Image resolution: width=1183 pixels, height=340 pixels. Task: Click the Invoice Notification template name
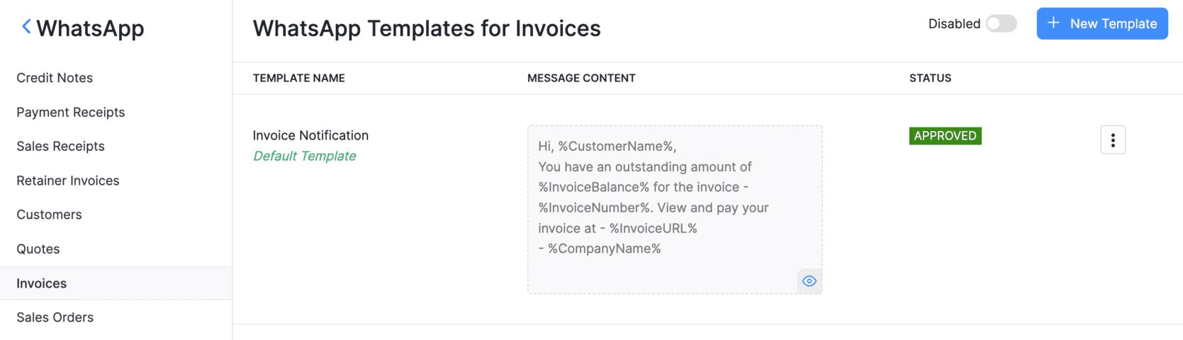310,135
